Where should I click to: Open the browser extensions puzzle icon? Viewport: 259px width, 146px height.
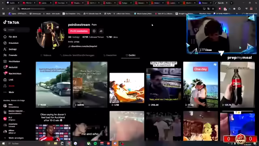pos(239,9)
